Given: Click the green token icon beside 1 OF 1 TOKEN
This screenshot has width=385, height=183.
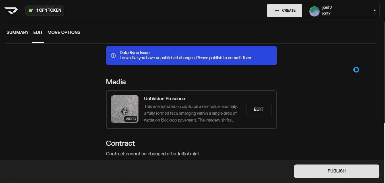Looking at the screenshot, I should pyautogui.click(x=31, y=11).
